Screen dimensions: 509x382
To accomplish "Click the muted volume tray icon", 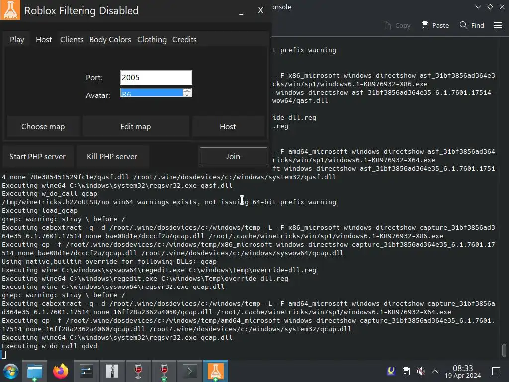I will point(421,371).
